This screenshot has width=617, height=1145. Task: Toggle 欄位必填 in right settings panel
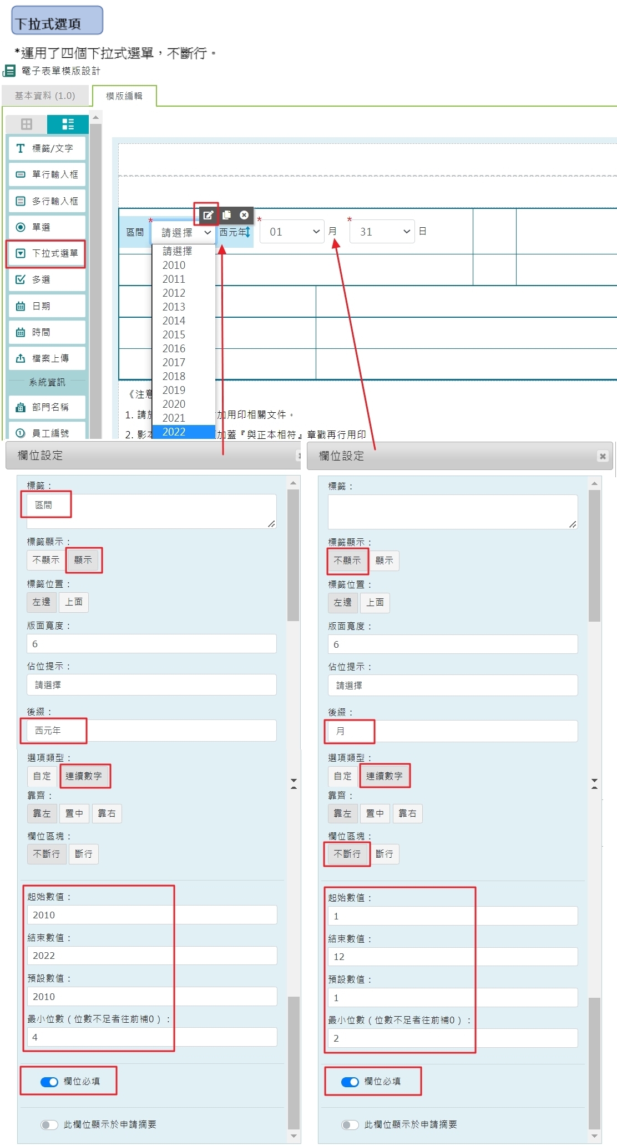coord(350,1082)
